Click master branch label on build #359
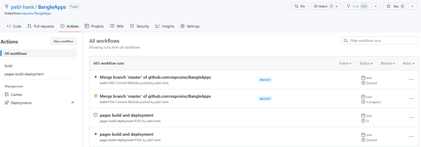The height and width of the screenshot is (147, 421). click(265, 99)
